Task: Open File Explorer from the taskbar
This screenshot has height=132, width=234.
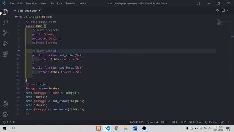Action: coord(126,128)
